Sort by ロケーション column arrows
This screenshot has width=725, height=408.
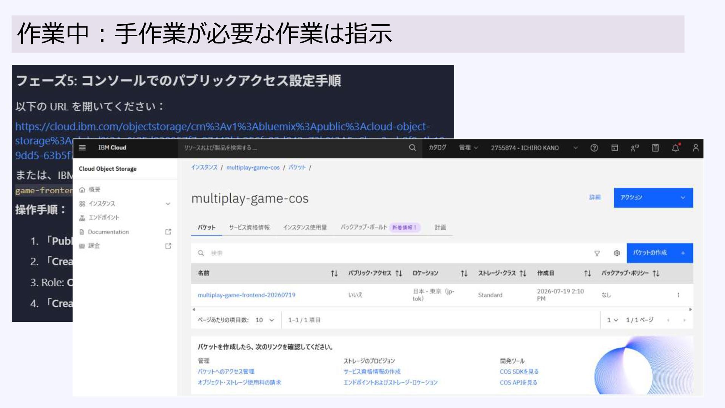point(464,273)
